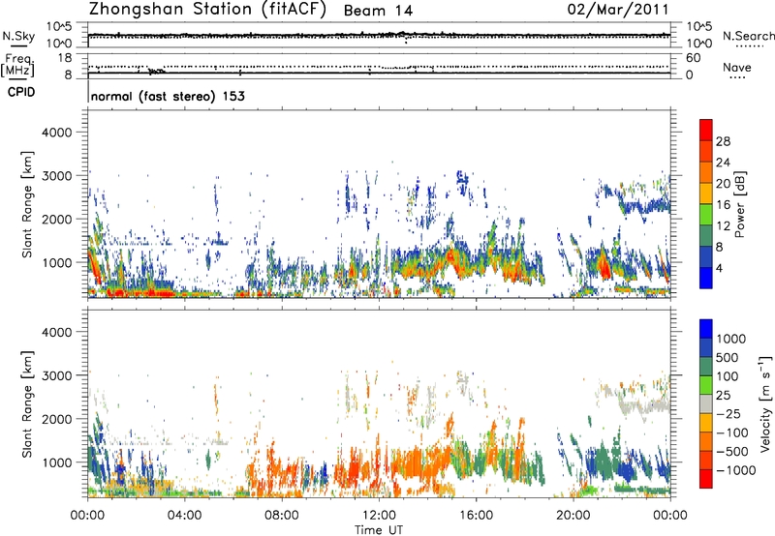The width and height of the screenshot is (775, 536).
Task: Click the "16" label on the Power colorbar
Action: (x=723, y=205)
